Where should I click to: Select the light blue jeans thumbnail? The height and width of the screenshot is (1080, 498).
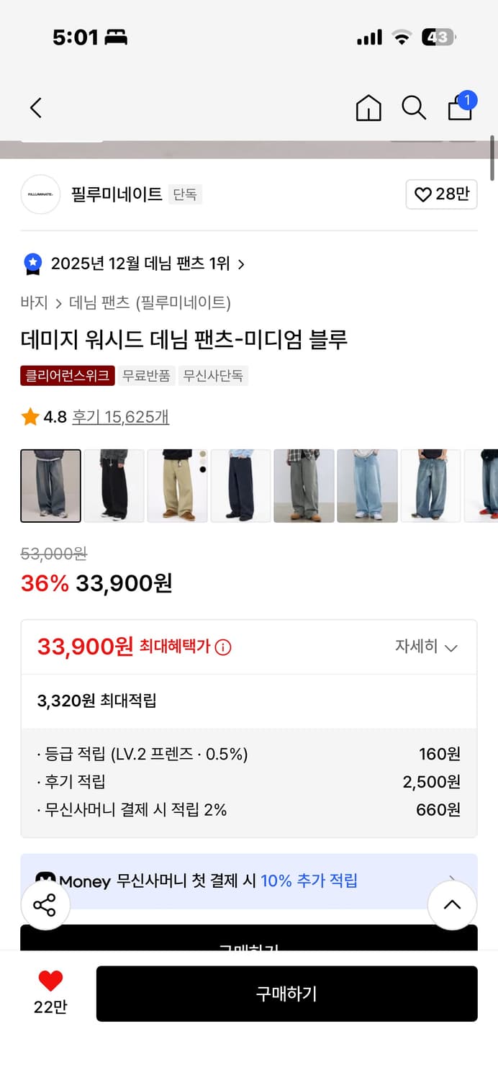367,485
